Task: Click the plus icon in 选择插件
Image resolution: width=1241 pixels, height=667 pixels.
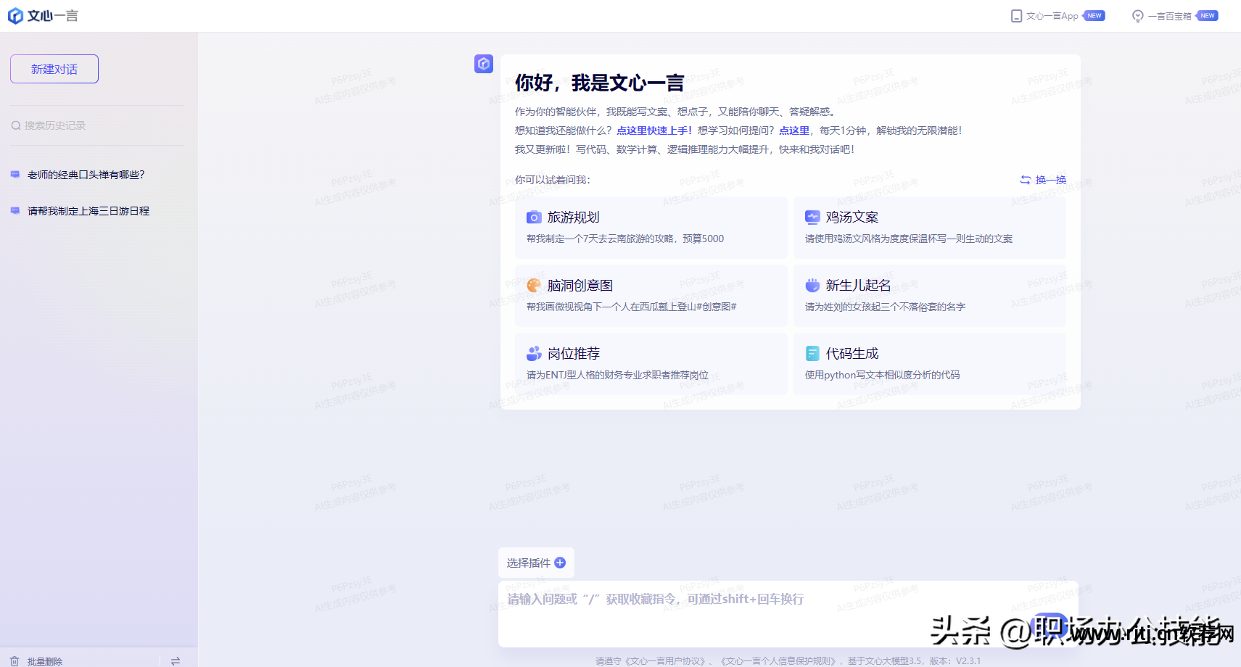Action: click(x=560, y=563)
